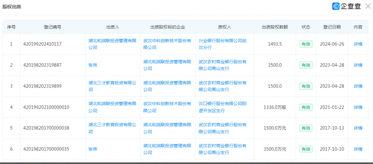Open pledgee 武汉农村商业银行青山支行 in row 5

point(222,128)
